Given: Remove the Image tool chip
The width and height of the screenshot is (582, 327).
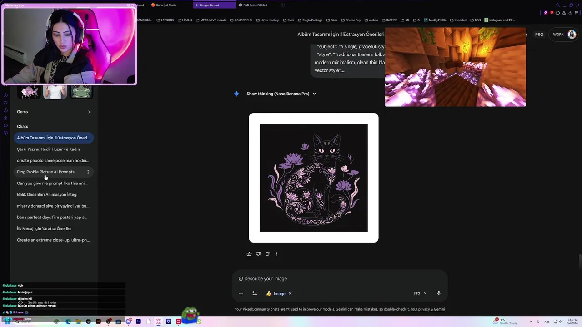Looking at the screenshot, I should click(290, 293).
